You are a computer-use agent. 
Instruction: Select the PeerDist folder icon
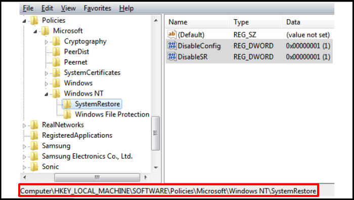[x=56, y=52]
